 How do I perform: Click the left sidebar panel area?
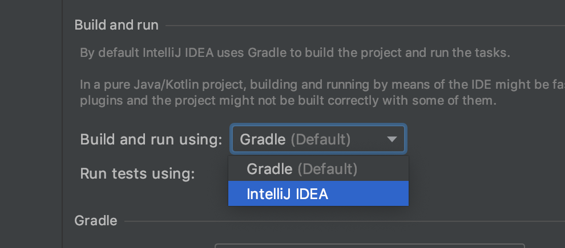pos(30,124)
